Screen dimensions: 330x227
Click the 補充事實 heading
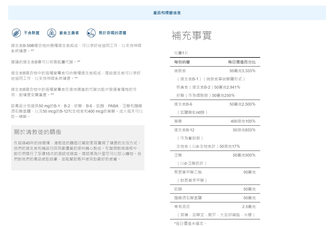click(192, 35)
